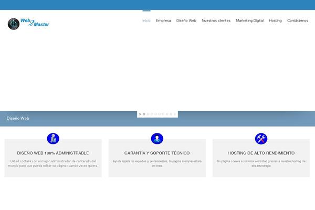Click the hosting tools icon

click(261, 139)
